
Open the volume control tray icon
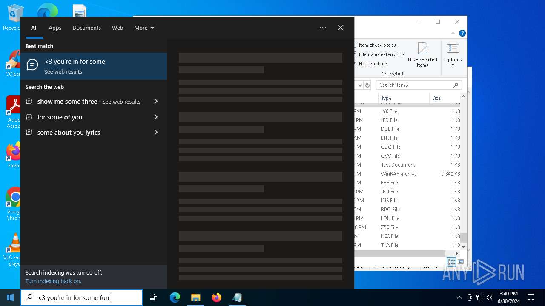pos(490,297)
